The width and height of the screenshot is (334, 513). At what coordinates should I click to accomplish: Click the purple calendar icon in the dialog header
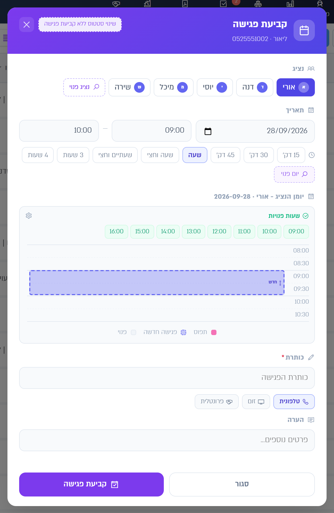click(304, 30)
